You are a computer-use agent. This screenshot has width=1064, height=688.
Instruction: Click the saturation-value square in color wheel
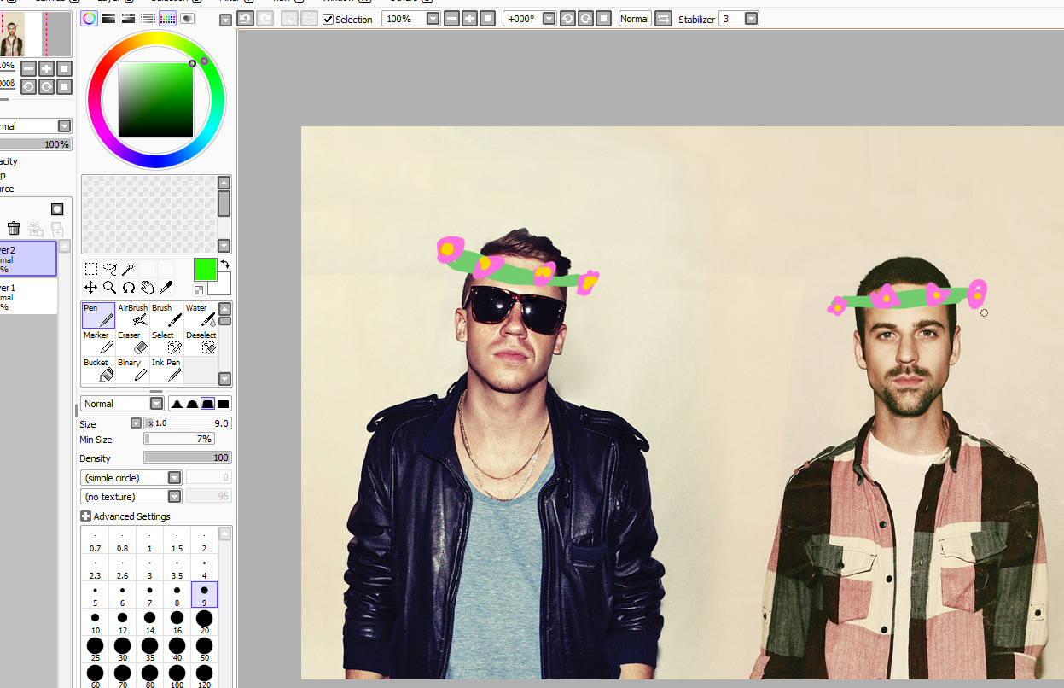(156, 100)
